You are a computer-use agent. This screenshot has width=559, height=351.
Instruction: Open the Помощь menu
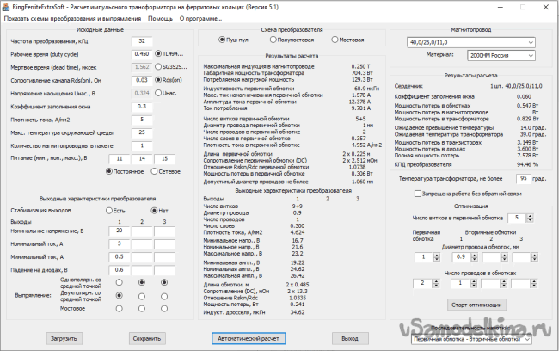point(159,17)
